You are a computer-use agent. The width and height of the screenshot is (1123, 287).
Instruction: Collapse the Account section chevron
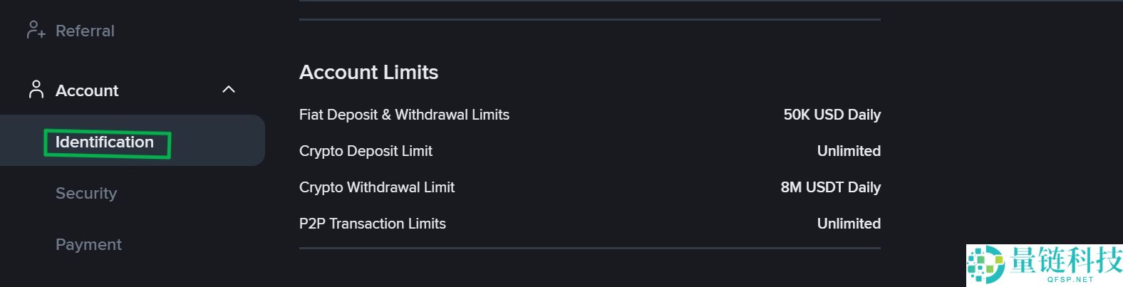click(229, 90)
